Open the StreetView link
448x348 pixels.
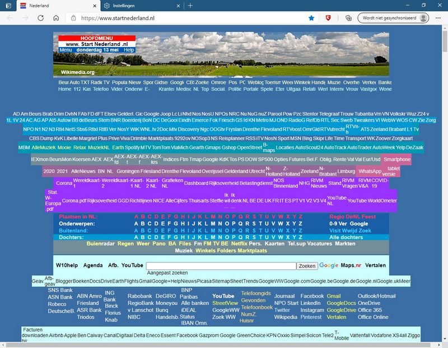coord(225,303)
